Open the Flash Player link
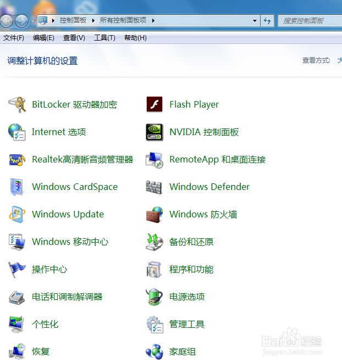Image resolution: width=342 pixels, height=364 pixels. pos(194,104)
